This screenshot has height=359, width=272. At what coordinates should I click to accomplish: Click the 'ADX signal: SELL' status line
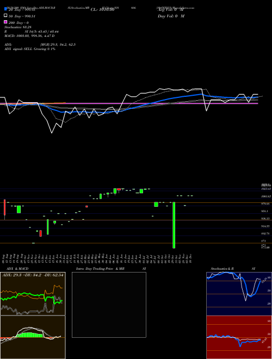[x=30, y=49]
